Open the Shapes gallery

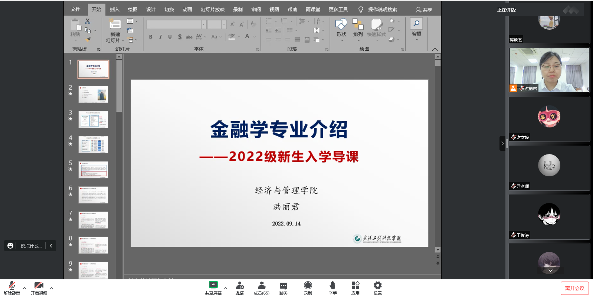(x=341, y=30)
